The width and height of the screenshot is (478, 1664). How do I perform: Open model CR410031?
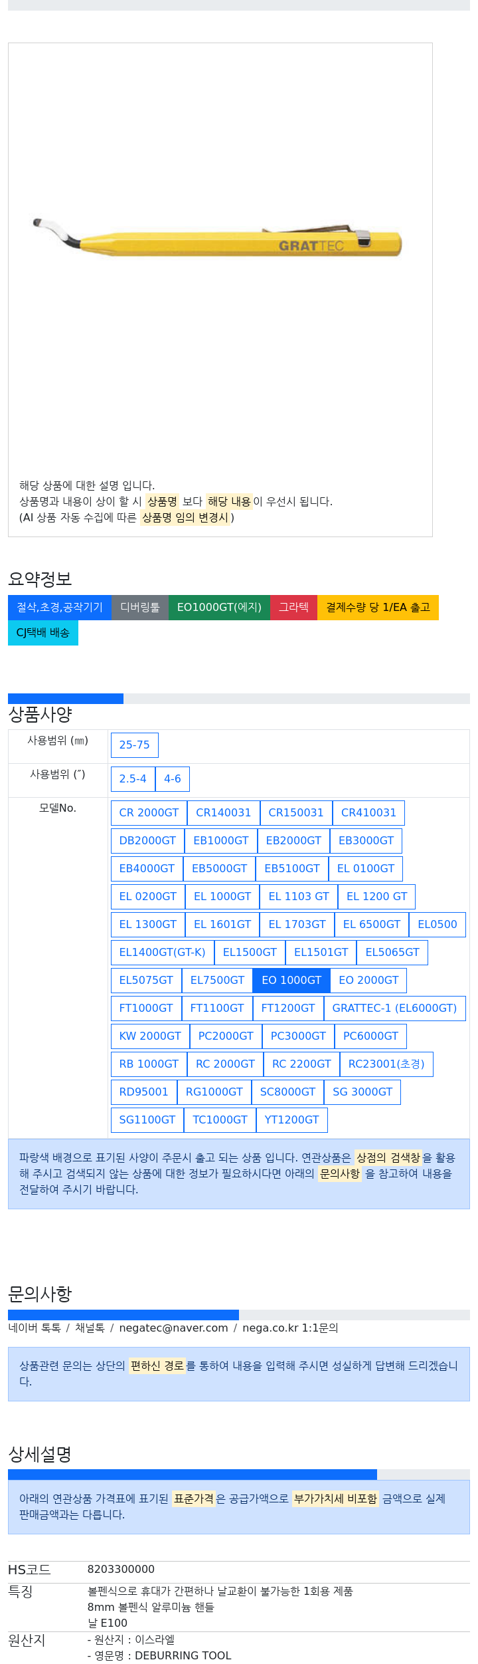(x=368, y=813)
